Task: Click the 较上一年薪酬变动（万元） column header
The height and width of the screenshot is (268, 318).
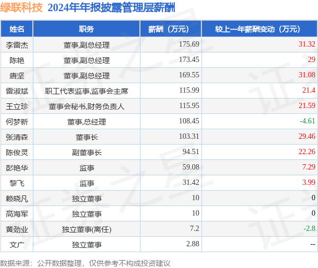Action: click(259, 29)
